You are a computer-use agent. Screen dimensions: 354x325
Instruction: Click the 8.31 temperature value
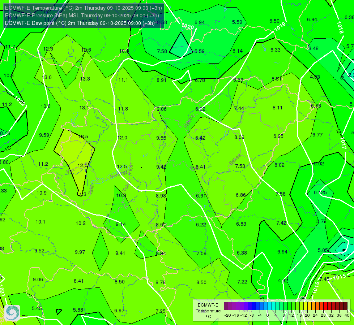276,79
